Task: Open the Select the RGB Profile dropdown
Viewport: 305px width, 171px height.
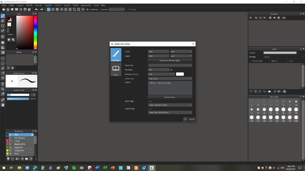Action: (170, 105)
